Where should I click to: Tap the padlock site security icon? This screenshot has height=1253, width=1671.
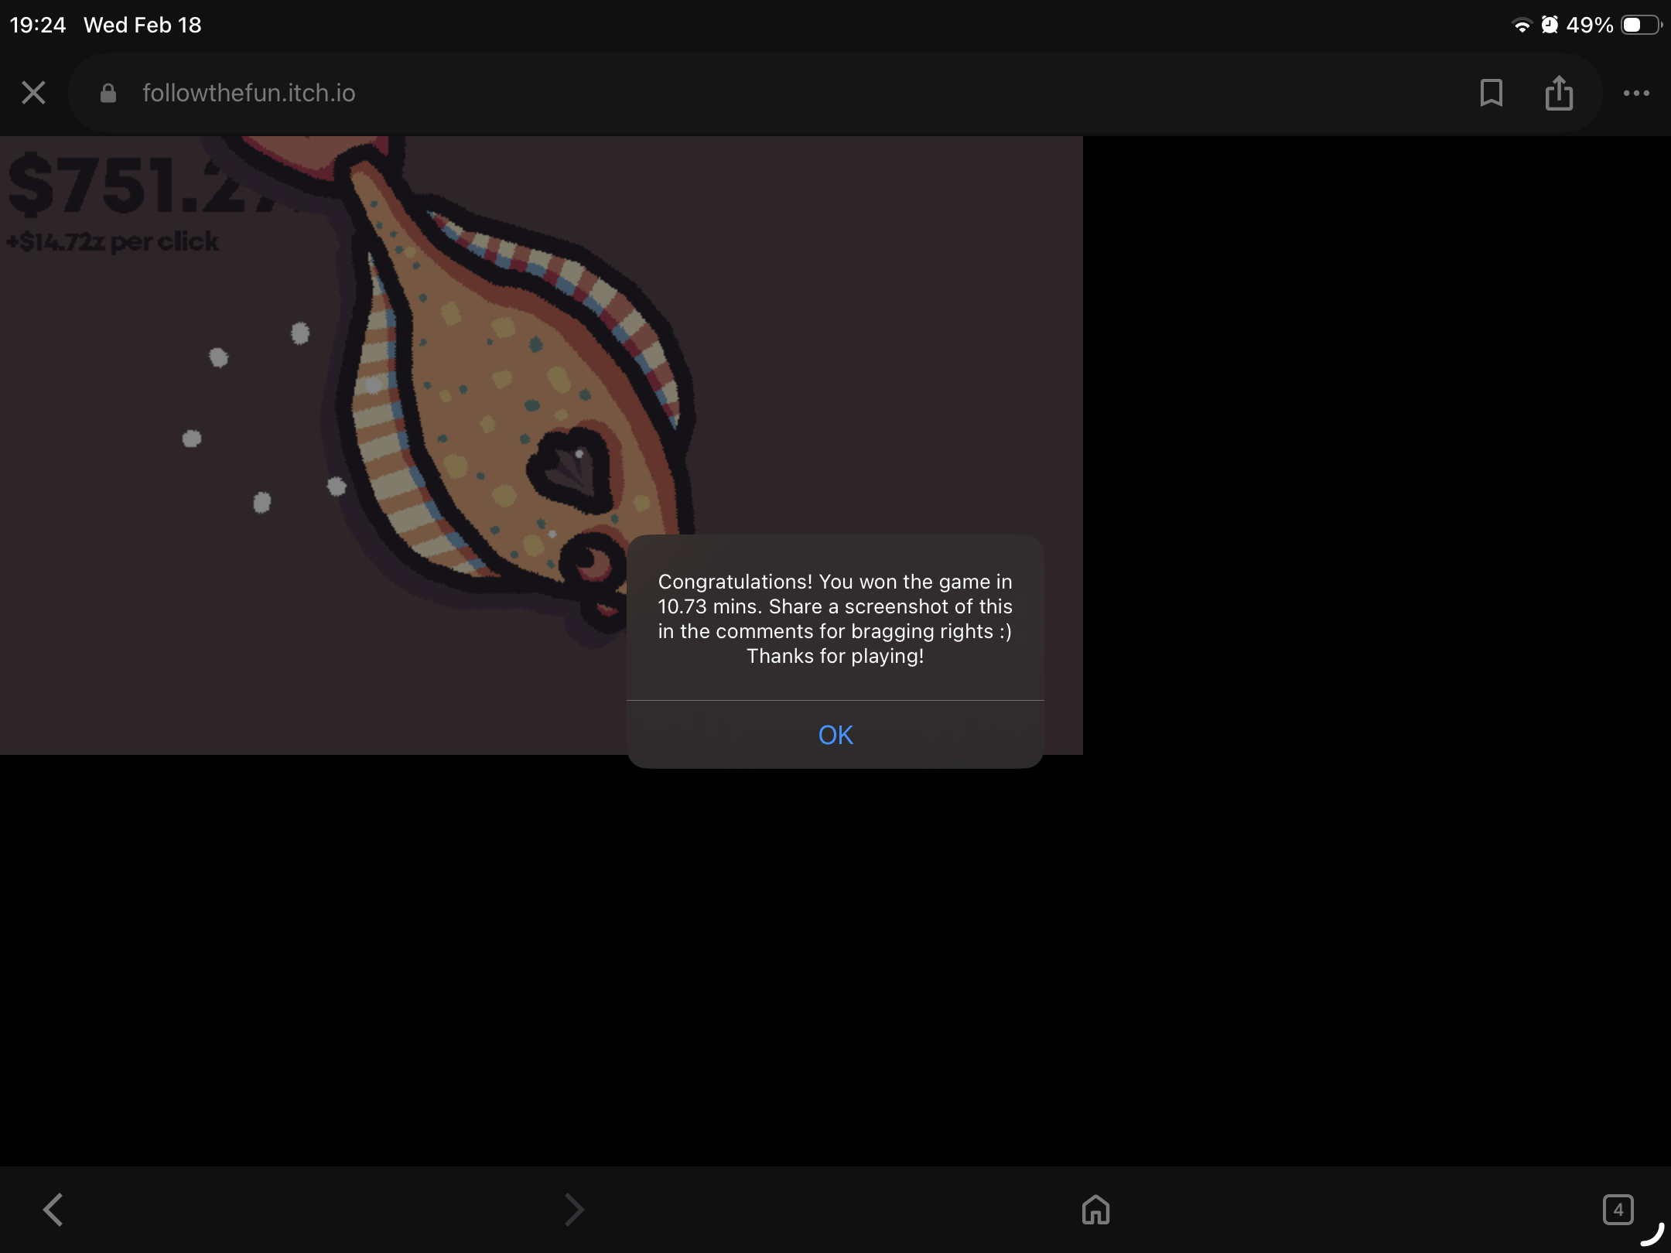click(108, 94)
